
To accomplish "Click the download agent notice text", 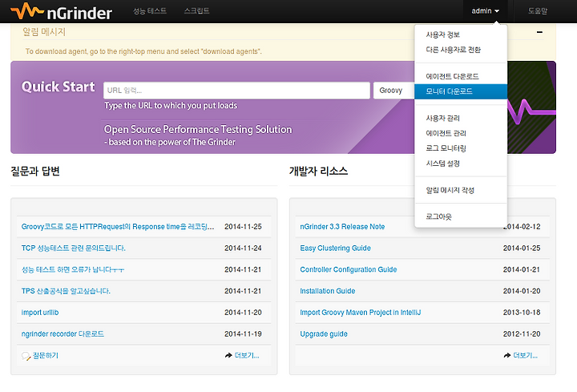I will [x=143, y=51].
